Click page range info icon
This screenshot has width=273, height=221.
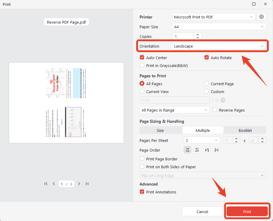click(x=223, y=100)
